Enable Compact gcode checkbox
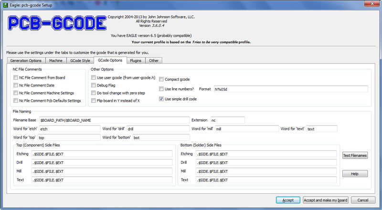Screen dimensions: 382x210 [x=161, y=79]
